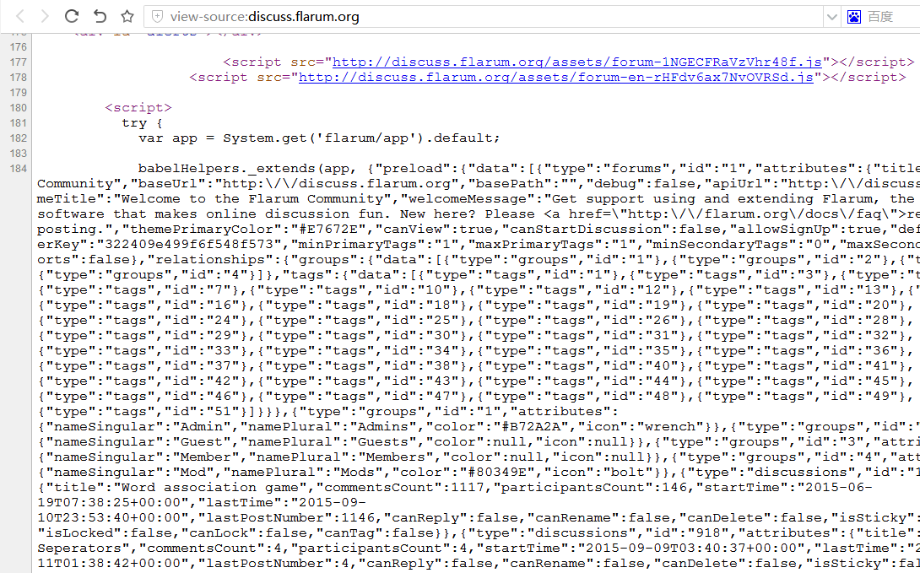The width and height of the screenshot is (920, 573).
Task: Open the forum-1NGECFRaVzVhr48f.js script link
Action: pyautogui.click(x=577, y=62)
